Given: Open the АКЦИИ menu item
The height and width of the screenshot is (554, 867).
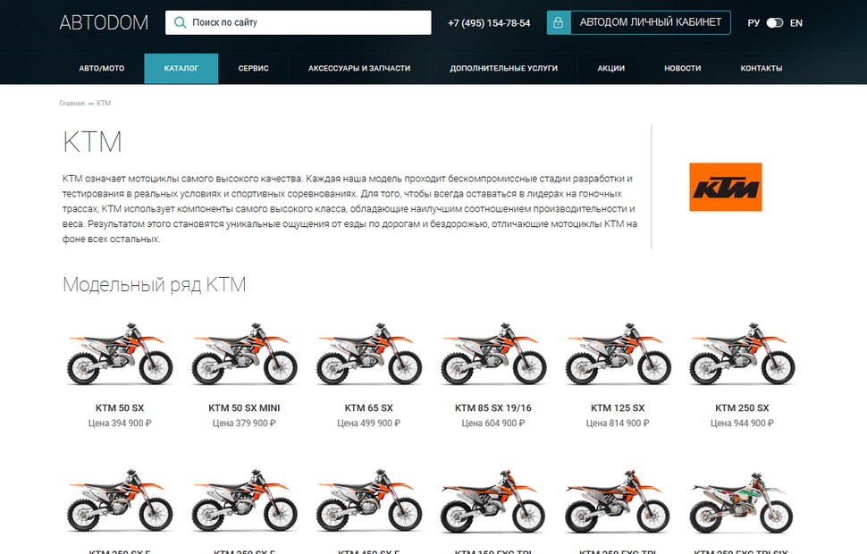Looking at the screenshot, I should (x=611, y=69).
